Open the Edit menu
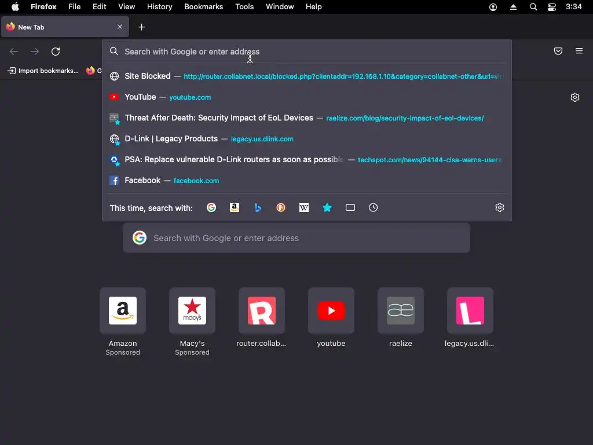593x445 pixels. (x=100, y=7)
